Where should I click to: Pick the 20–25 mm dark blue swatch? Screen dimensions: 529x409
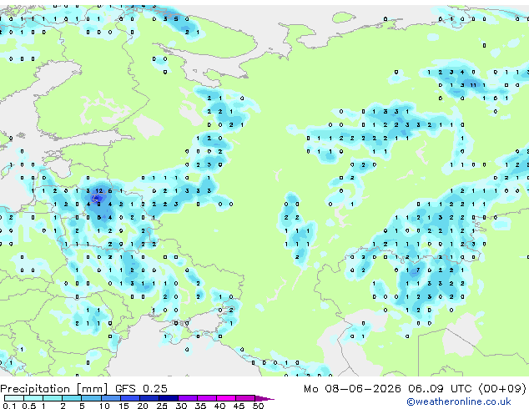149,398
